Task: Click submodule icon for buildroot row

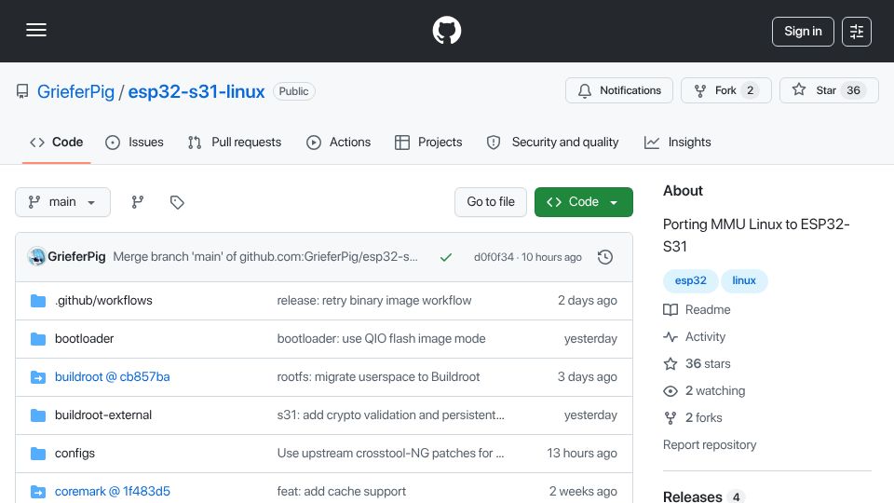Action: click(38, 377)
